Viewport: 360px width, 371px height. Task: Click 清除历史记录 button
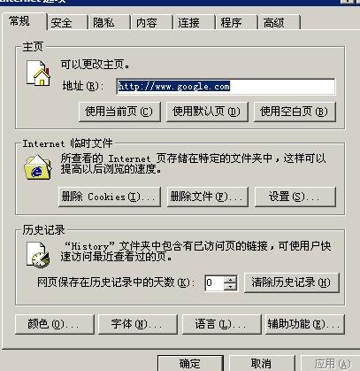pyautogui.click(x=292, y=282)
